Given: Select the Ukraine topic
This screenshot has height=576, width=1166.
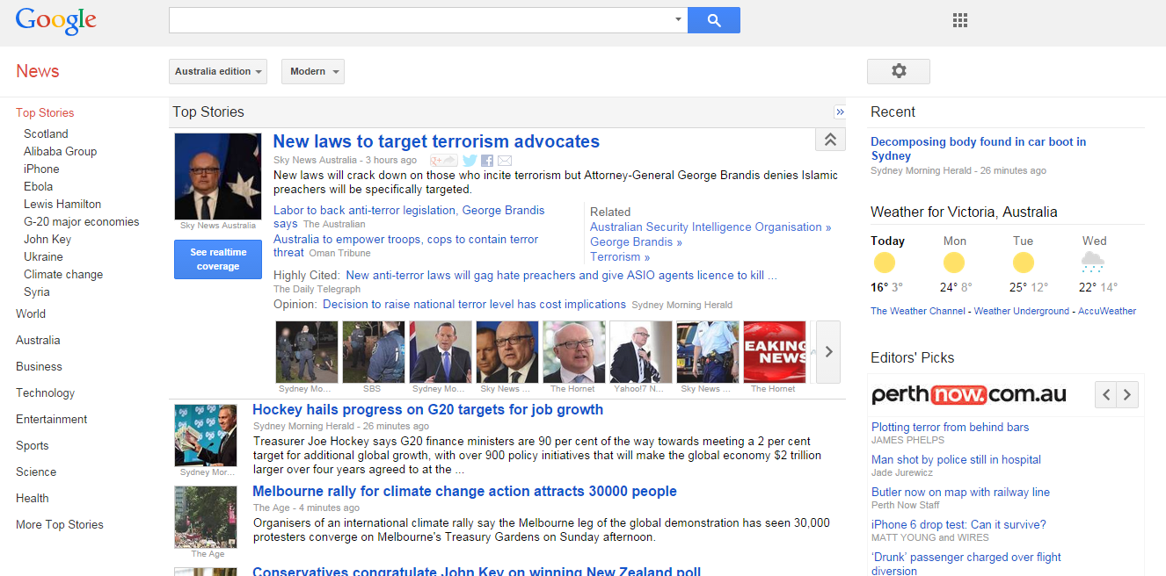Looking at the screenshot, I should [x=43, y=256].
